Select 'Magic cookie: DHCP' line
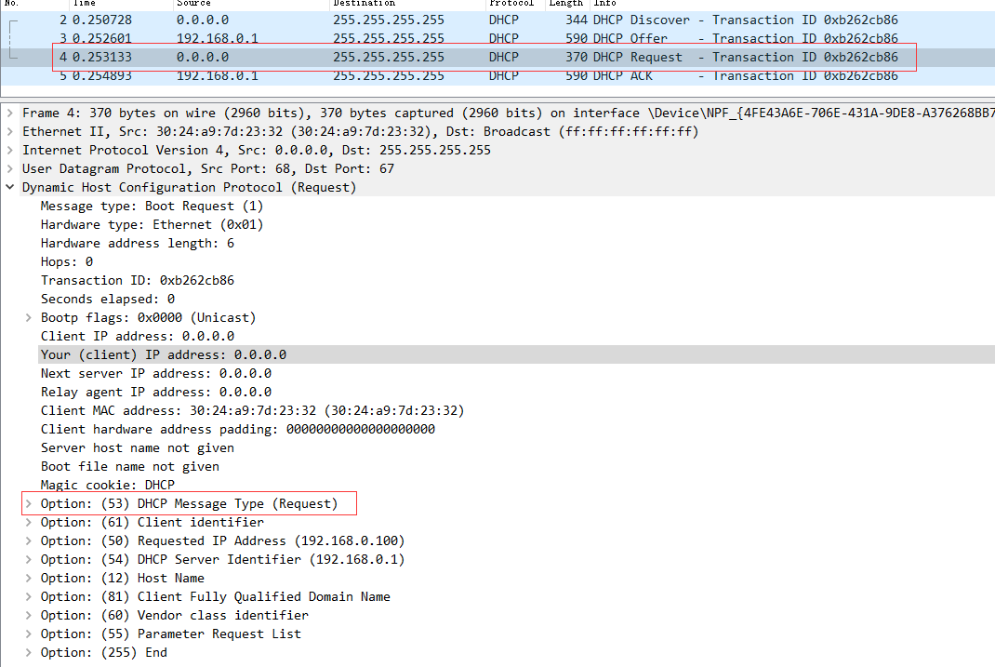Viewport: 995px width, 667px height. pyautogui.click(x=107, y=485)
